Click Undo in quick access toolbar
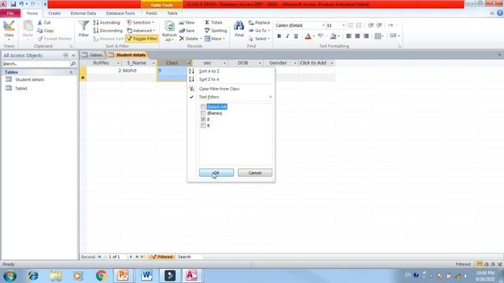 21,4
